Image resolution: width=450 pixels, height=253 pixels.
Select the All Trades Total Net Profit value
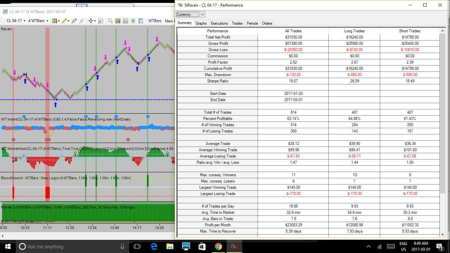(293, 37)
